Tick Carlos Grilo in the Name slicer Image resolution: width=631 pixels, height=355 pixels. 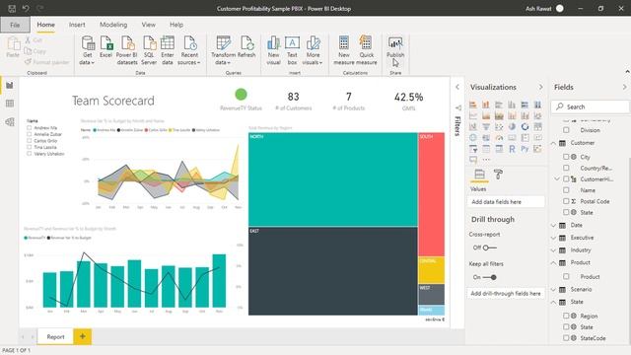pyautogui.click(x=29, y=140)
